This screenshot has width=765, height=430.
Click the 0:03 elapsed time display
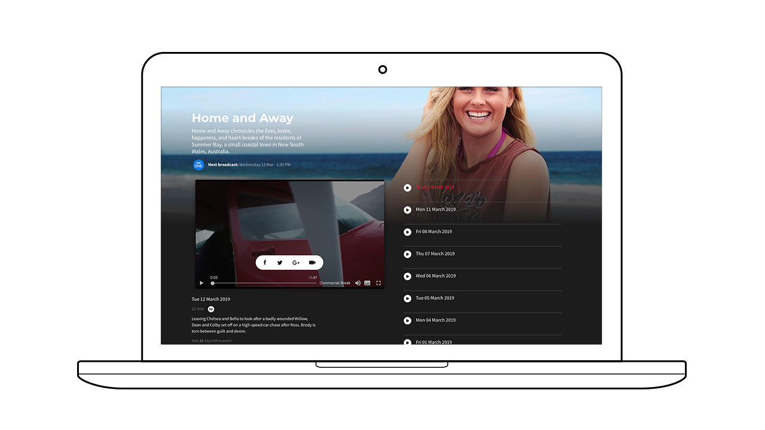(x=214, y=278)
